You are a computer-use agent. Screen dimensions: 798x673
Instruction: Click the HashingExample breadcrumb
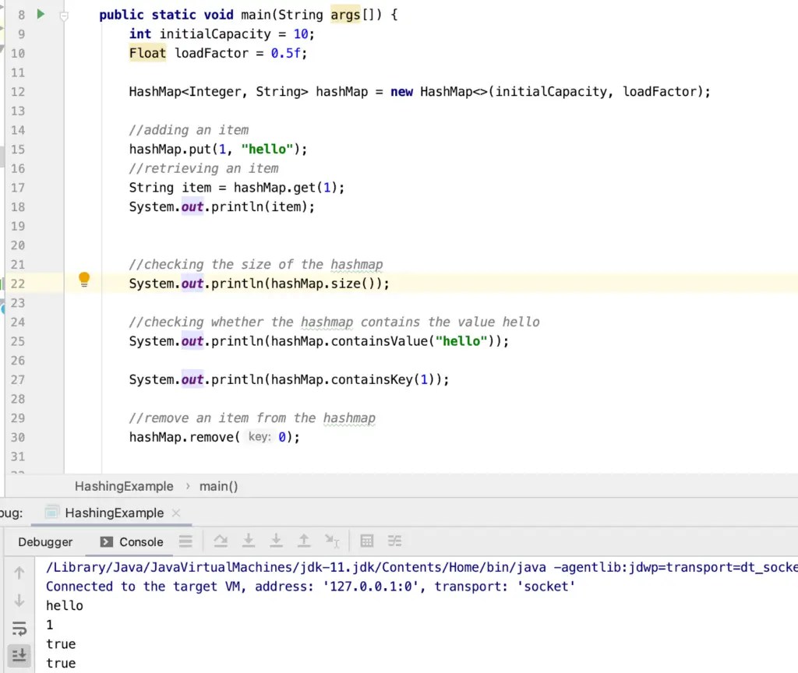point(124,486)
